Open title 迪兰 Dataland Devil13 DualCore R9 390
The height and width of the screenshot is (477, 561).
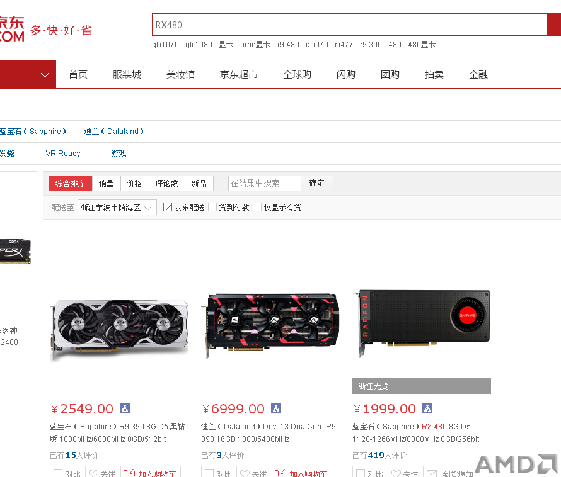[269, 433]
